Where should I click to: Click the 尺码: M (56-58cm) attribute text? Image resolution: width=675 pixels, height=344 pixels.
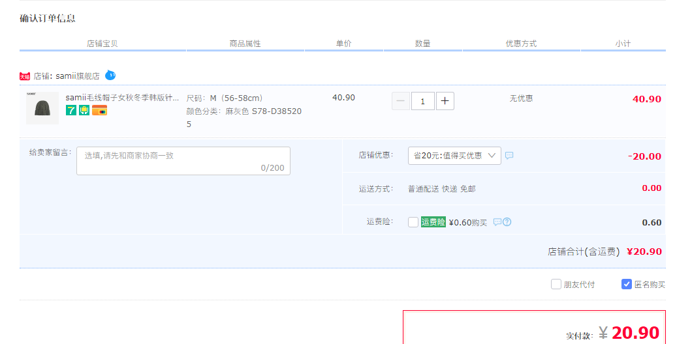point(225,98)
